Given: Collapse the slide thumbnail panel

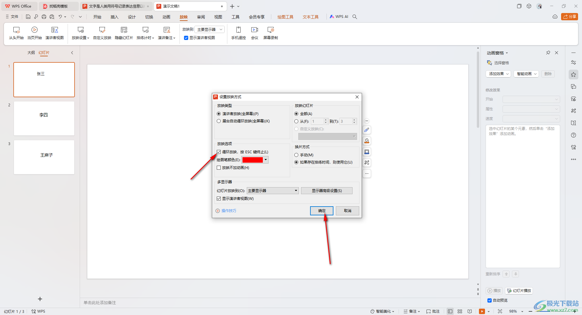Looking at the screenshot, I should click(x=72, y=53).
